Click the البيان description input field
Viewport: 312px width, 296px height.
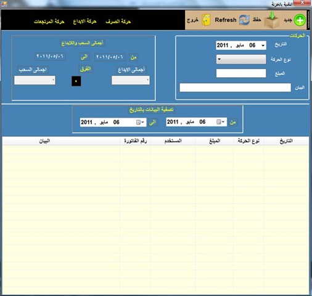tap(235, 88)
